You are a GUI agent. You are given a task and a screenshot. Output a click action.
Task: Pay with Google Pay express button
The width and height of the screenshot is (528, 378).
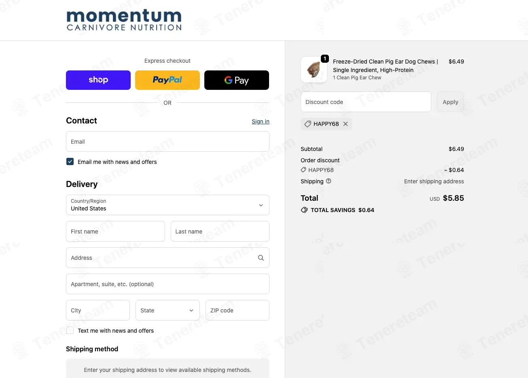237,80
